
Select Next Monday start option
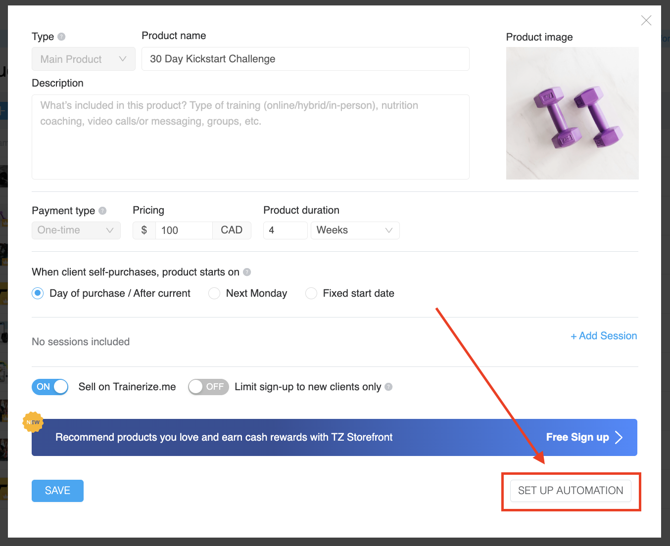pyautogui.click(x=214, y=293)
